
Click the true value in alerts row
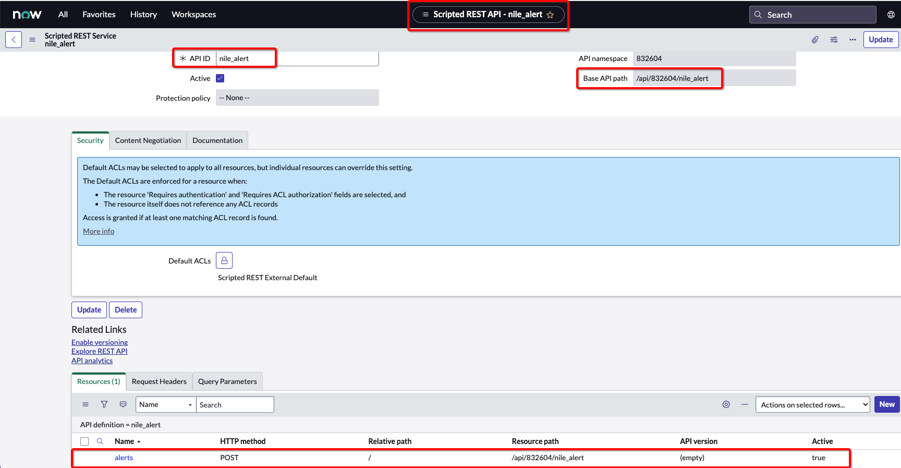point(819,458)
